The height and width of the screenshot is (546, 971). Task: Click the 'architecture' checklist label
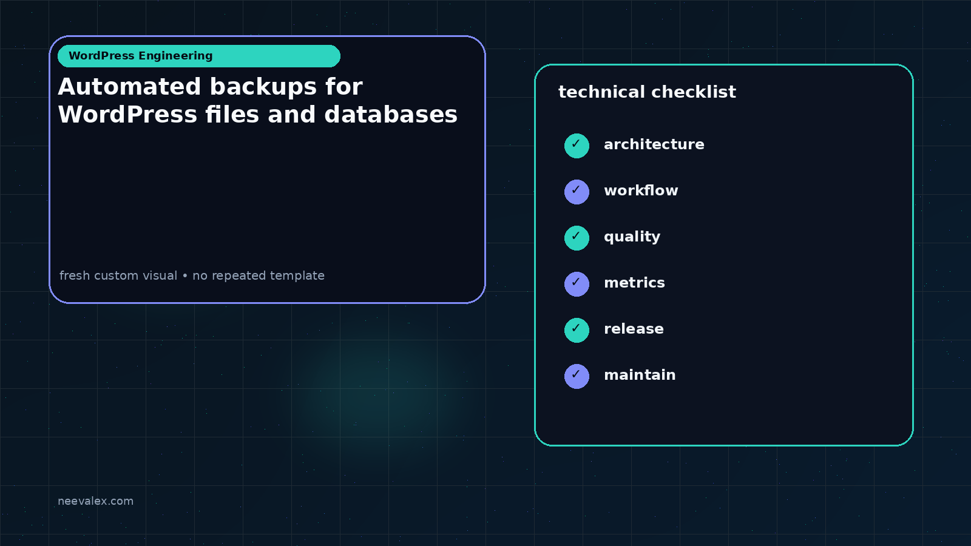click(654, 144)
